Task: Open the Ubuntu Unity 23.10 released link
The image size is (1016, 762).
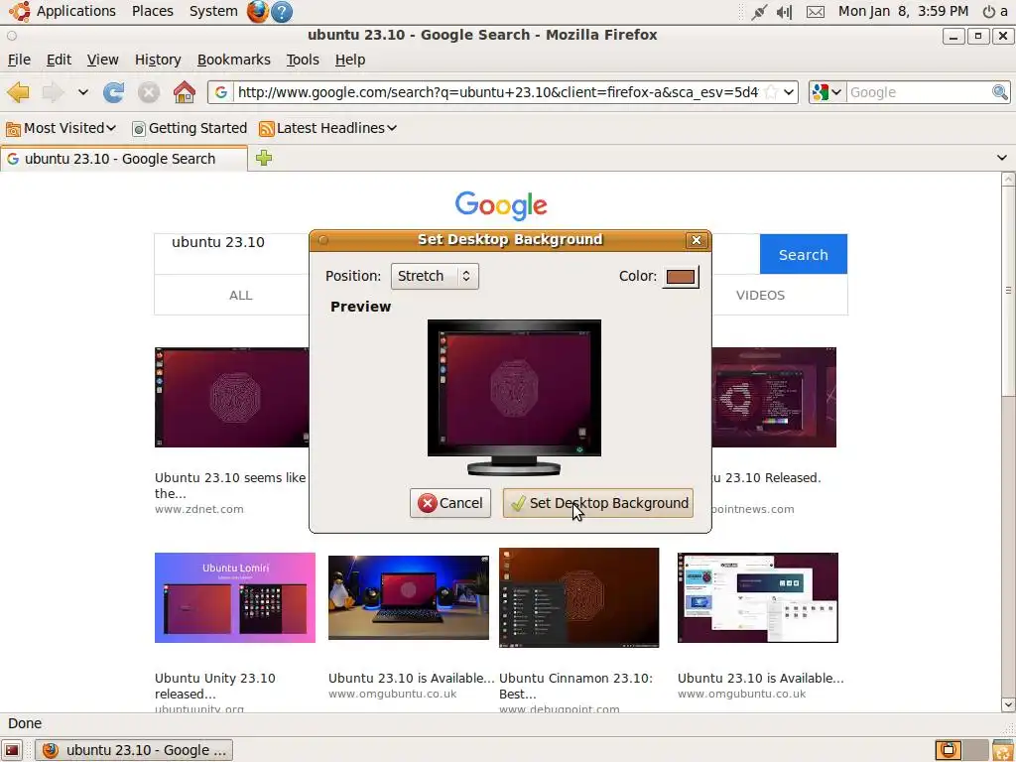Action: [x=215, y=686]
